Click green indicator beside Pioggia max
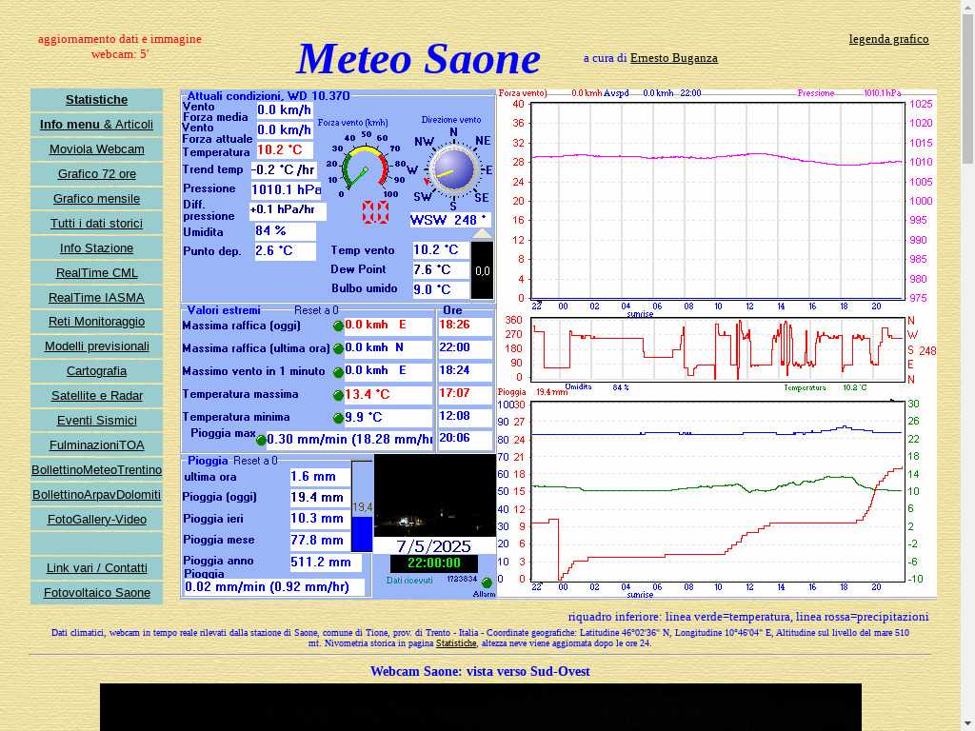Image resolution: width=975 pixels, height=731 pixels. [261, 440]
